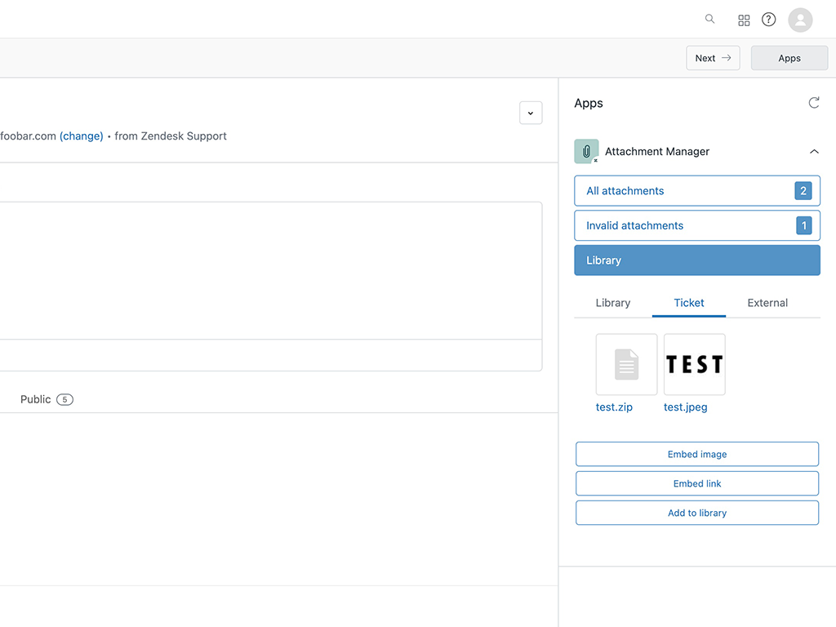The width and height of the screenshot is (836, 627).
Task: Open the (change) link next to foobar.com
Action: tap(81, 136)
